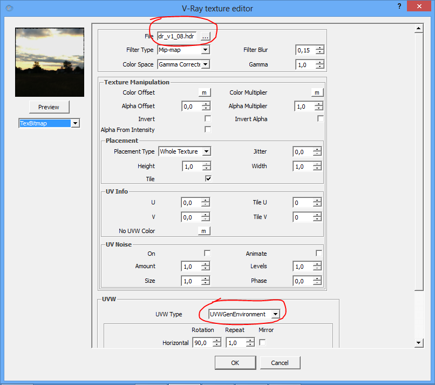Image resolution: width=435 pixels, height=385 pixels.
Task: Click the help question mark in title bar
Action: tap(399, 6)
